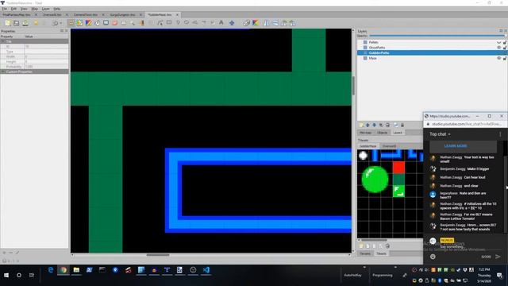
Task: Select the Offset Layers move tool
Action: [232, 23]
